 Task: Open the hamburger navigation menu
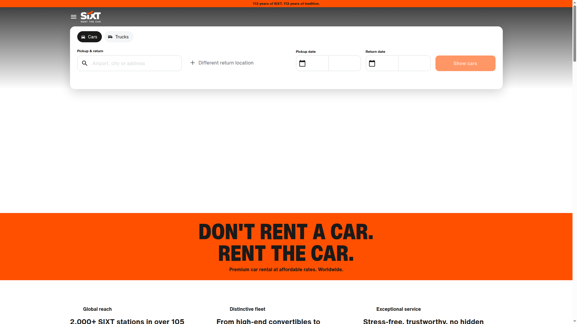tap(73, 17)
